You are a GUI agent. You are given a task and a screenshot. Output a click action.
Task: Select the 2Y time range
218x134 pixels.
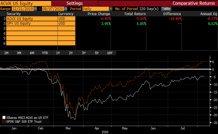click(x=71, y=53)
